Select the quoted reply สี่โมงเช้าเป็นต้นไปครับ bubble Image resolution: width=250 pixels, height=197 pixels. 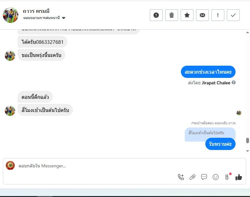pos(210,133)
